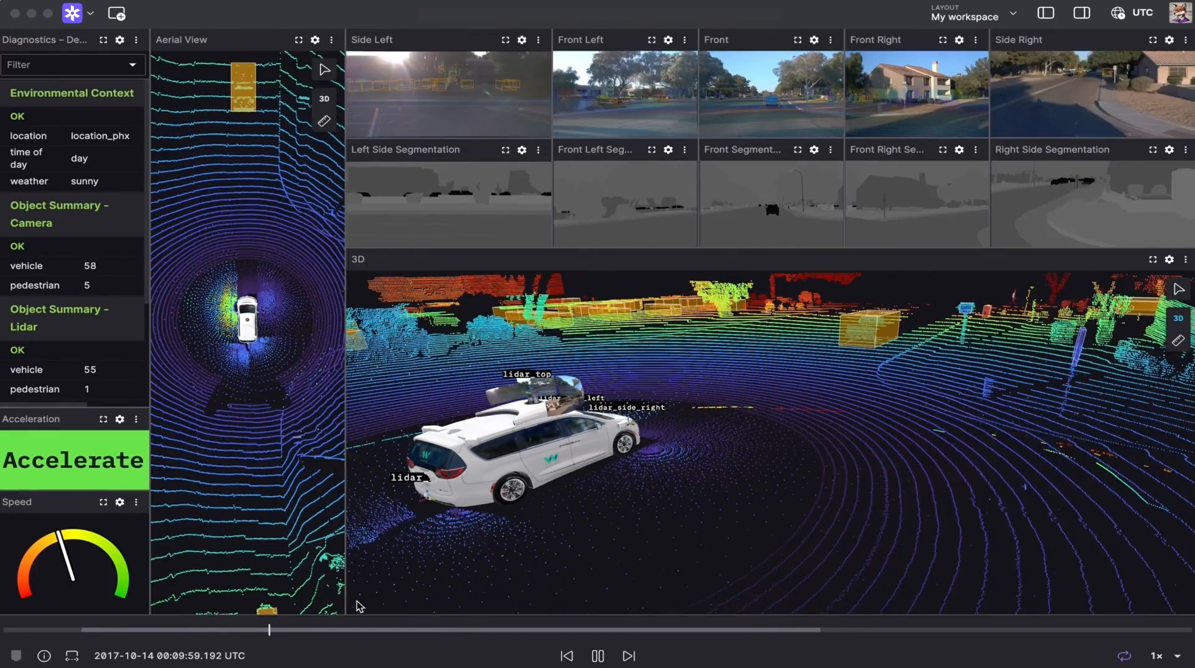
Task: Open Front panel settings gear
Action: coord(814,40)
